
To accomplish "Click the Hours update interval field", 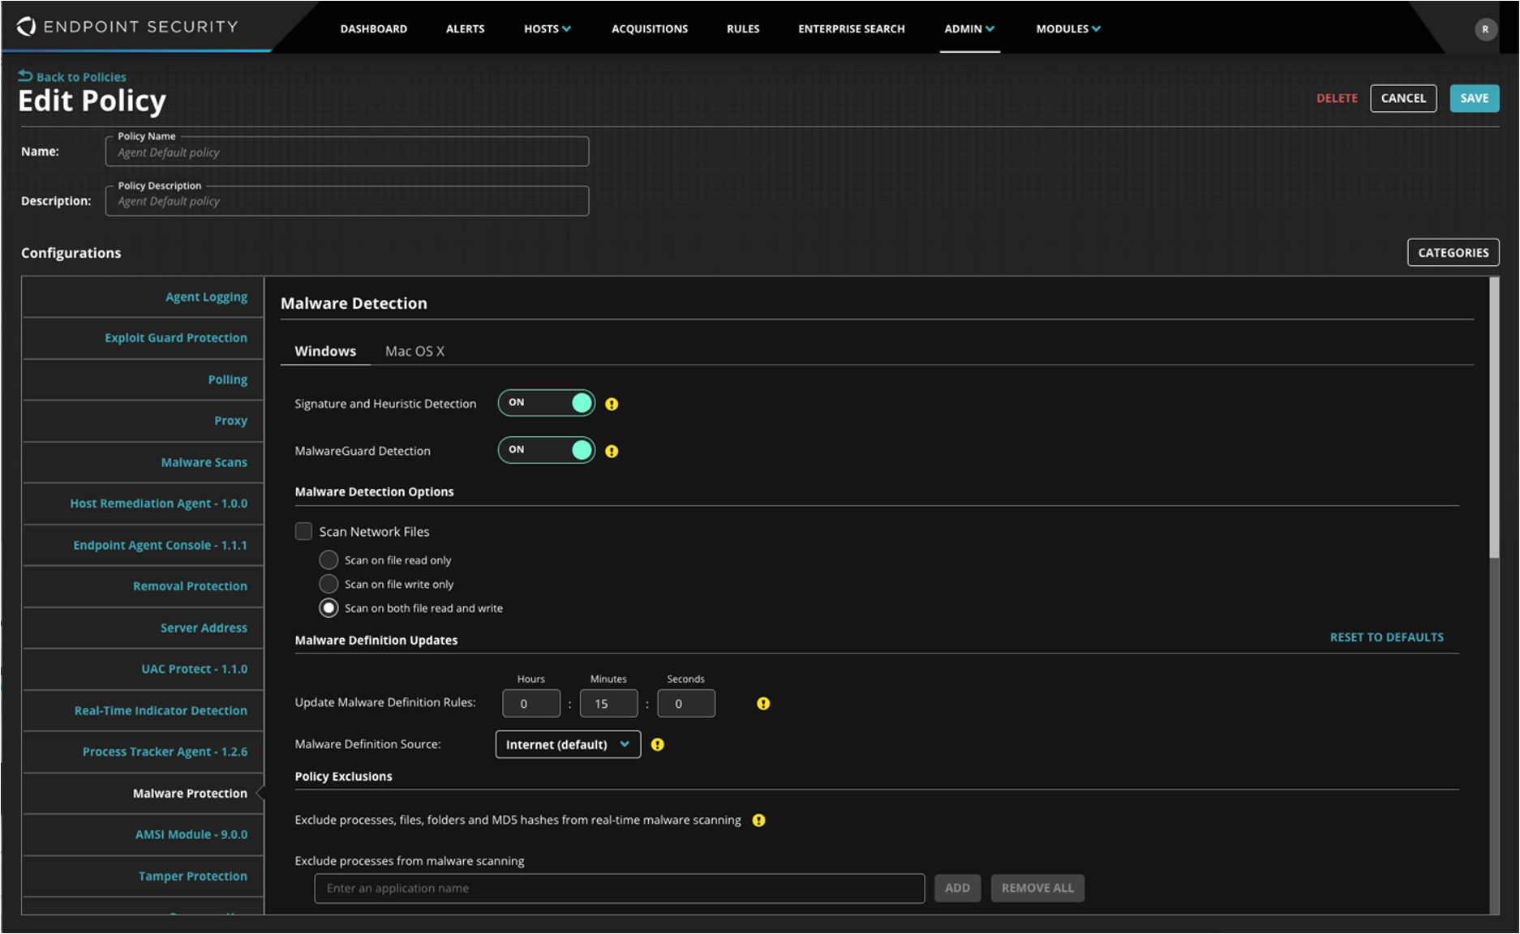I will click(x=531, y=703).
